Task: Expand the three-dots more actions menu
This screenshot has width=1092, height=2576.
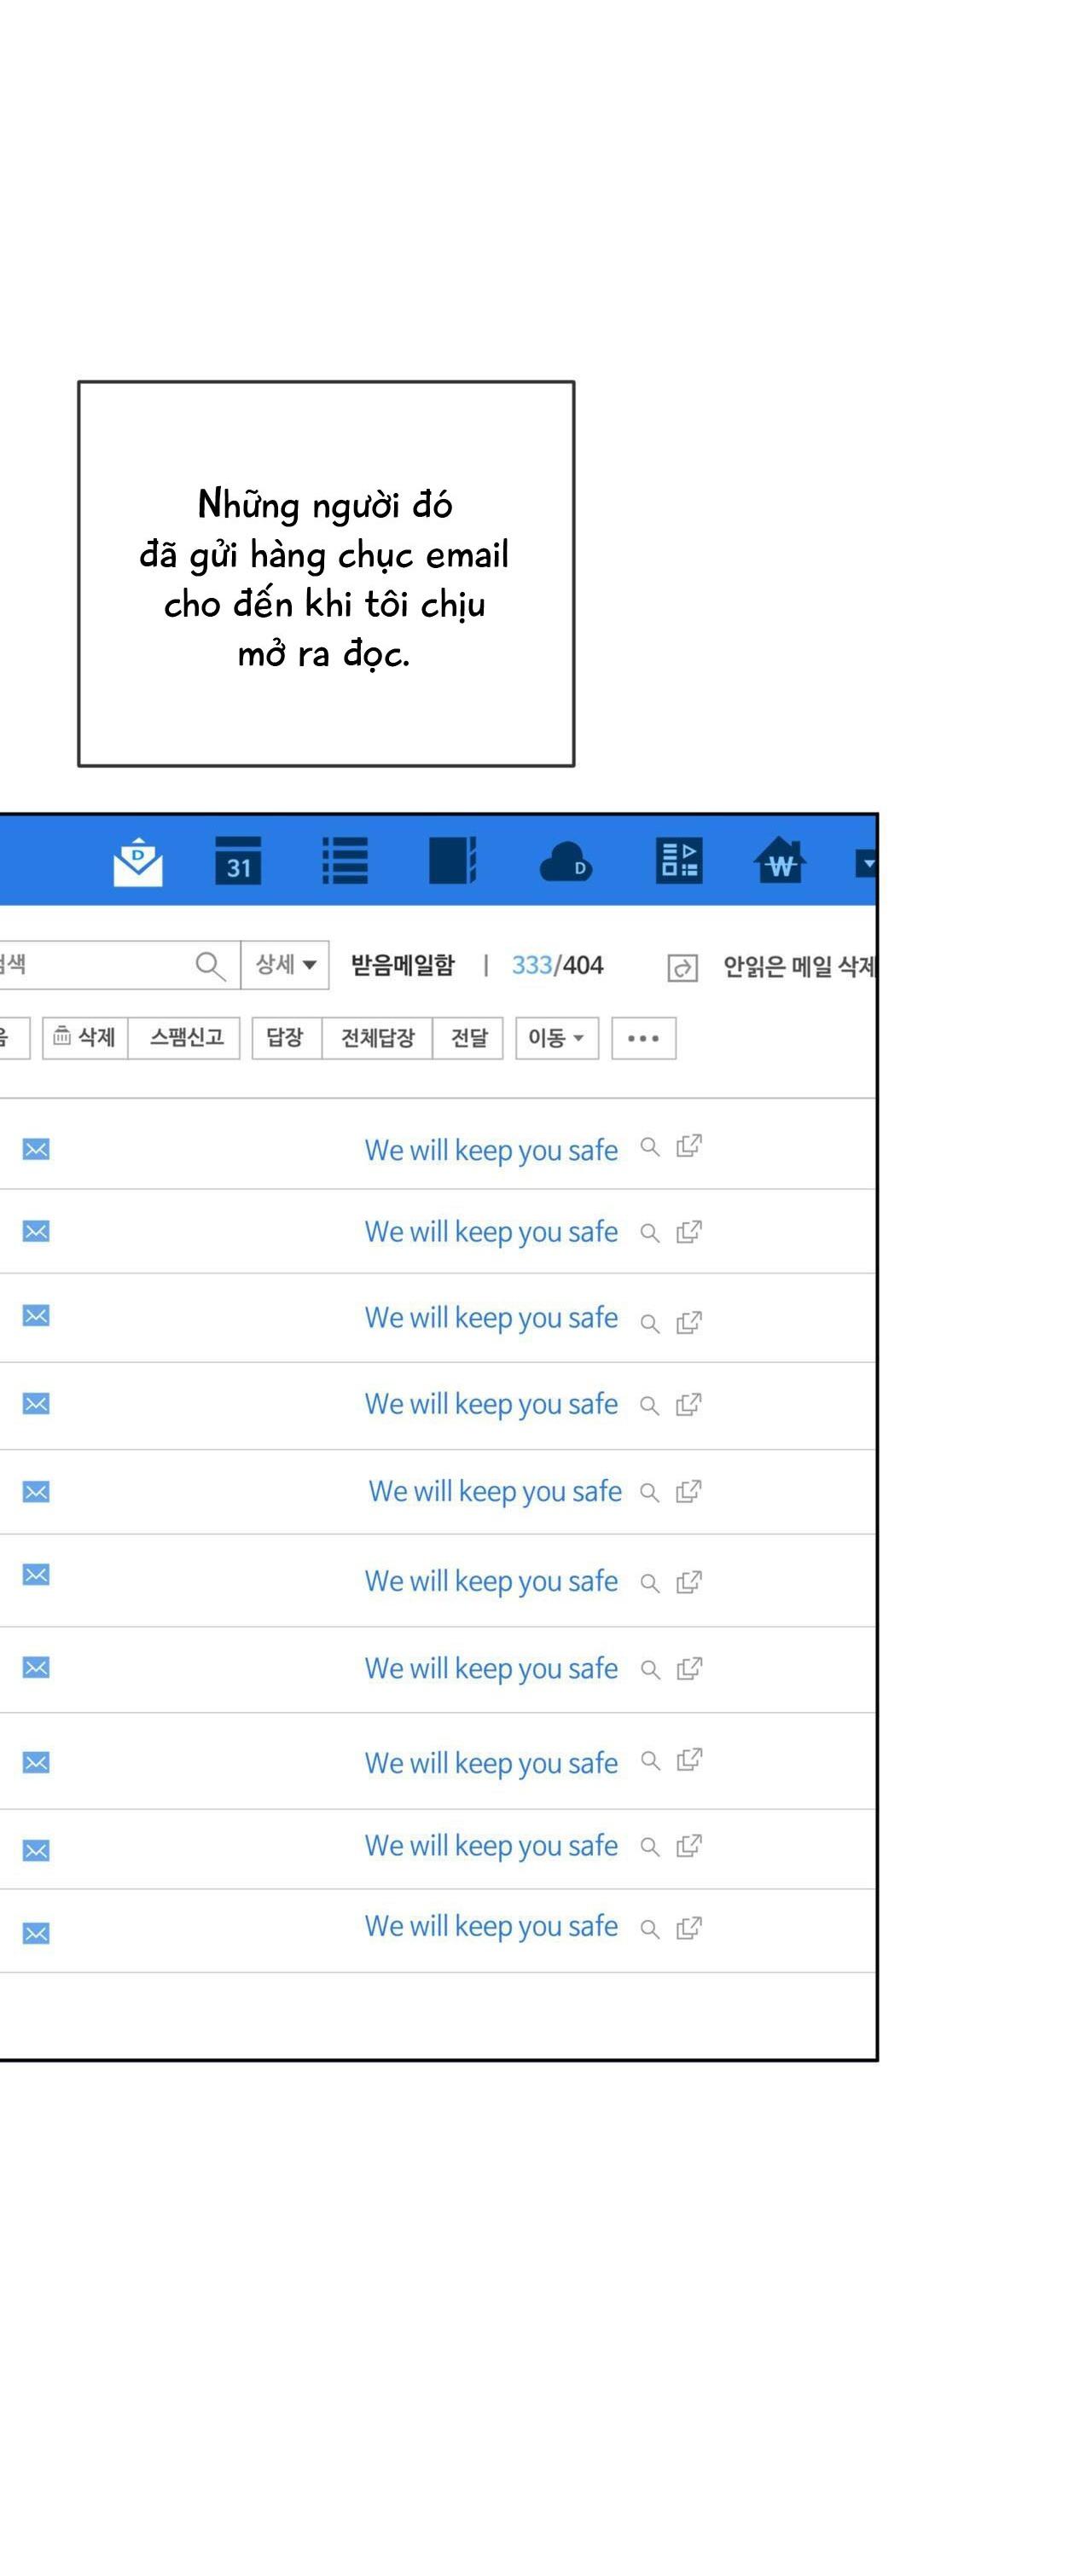Action: 643,1038
